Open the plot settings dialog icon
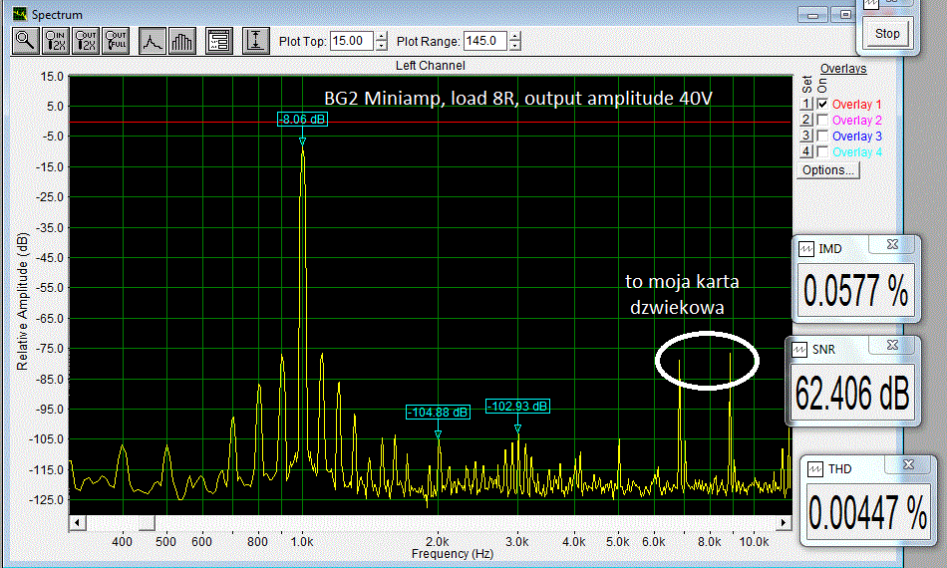 pos(218,41)
